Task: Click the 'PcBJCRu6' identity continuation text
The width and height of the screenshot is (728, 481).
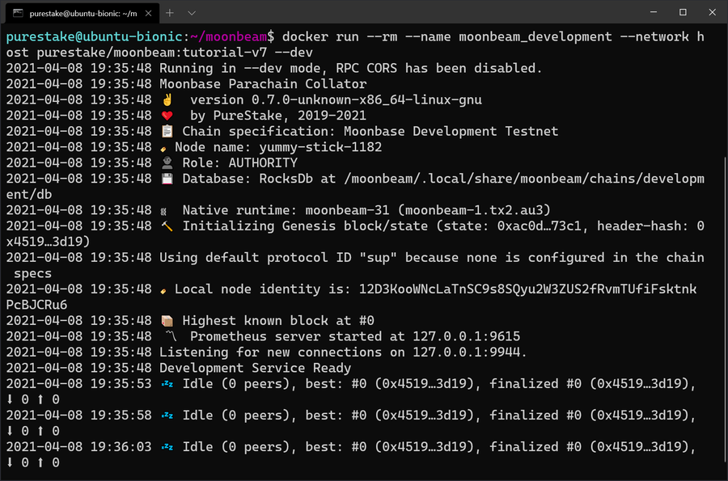Action: pyautogui.click(x=36, y=305)
